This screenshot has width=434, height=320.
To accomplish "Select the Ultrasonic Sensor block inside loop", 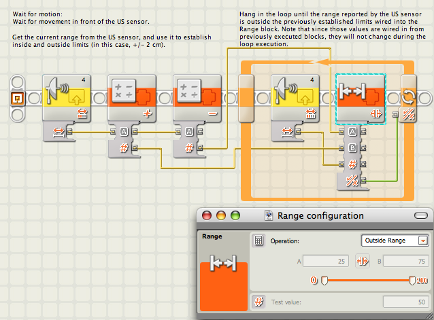I will pyautogui.click(x=295, y=97).
